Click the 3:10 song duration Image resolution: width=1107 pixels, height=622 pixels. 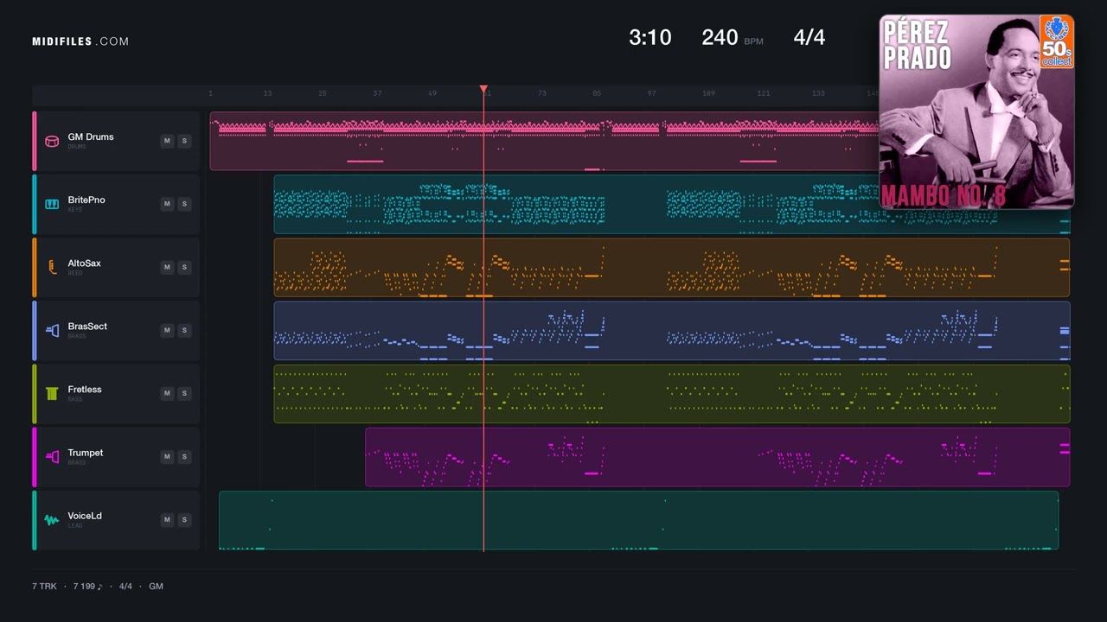(x=649, y=37)
